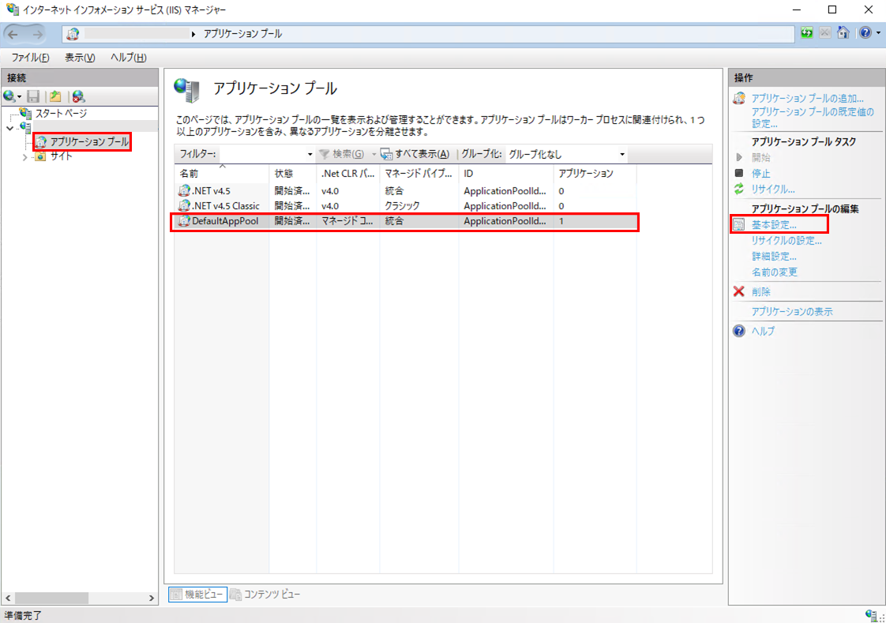Click the delete connection icon

tap(78, 96)
